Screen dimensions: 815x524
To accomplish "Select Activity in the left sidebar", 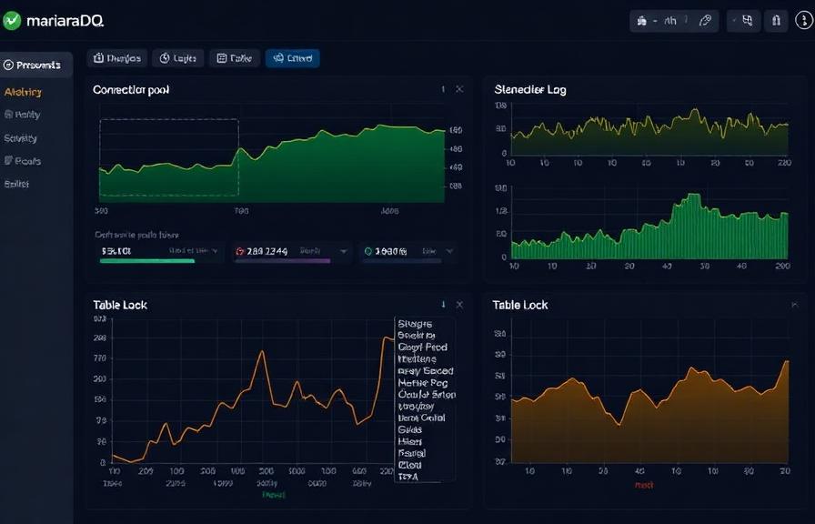I will pyautogui.click(x=22, y=92).
